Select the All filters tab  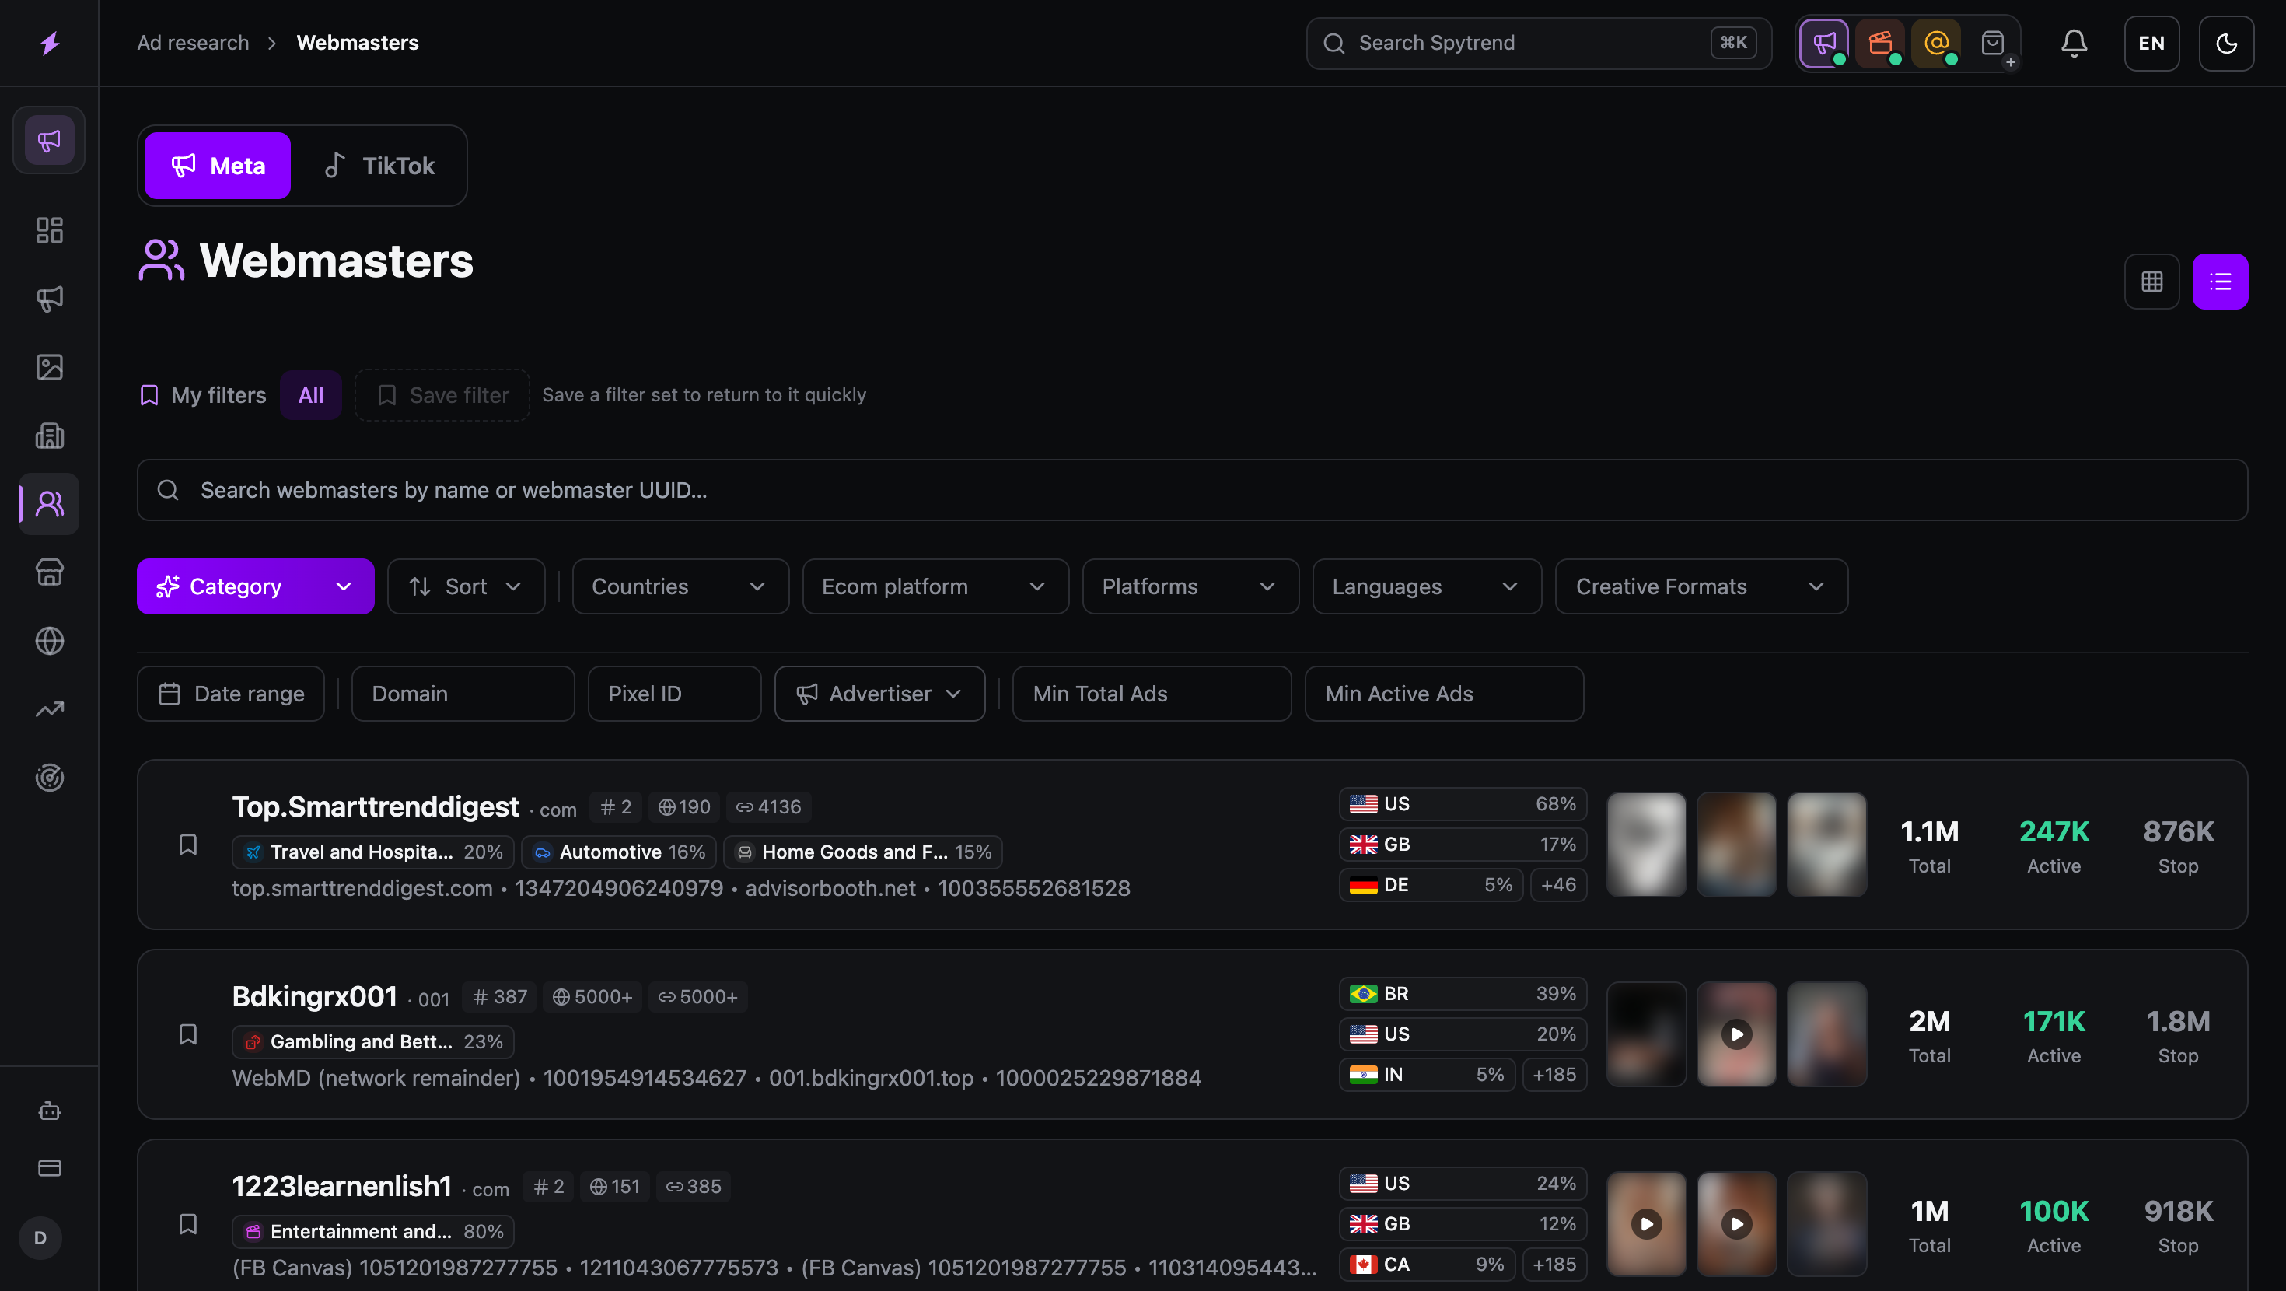pos(310,395)
